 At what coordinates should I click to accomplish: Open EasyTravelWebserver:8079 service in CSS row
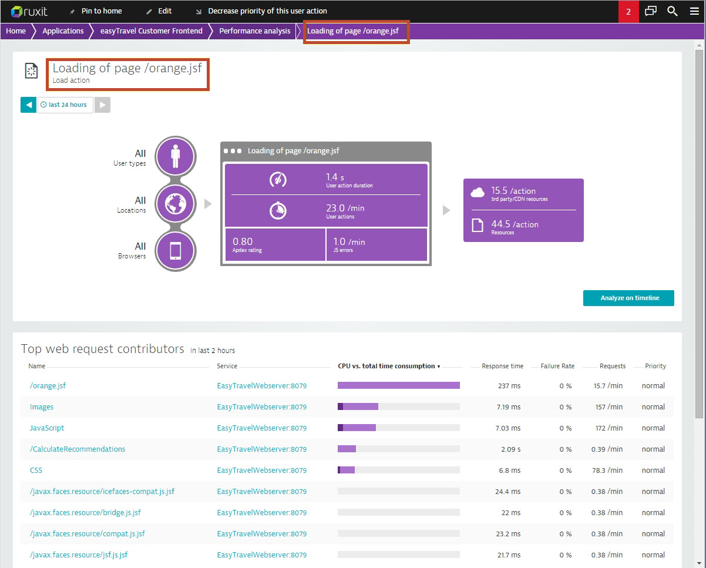coord(262,470)
